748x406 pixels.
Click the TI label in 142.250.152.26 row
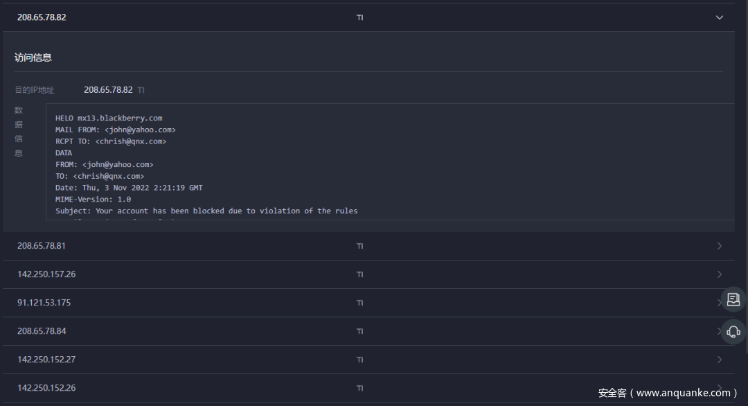(359, 388)
